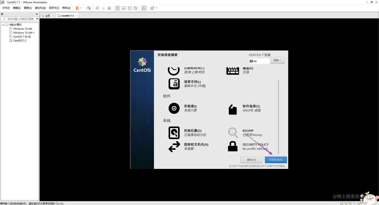
Task: Open the 虚拟机(M) menu
Action: pos(40,8)
